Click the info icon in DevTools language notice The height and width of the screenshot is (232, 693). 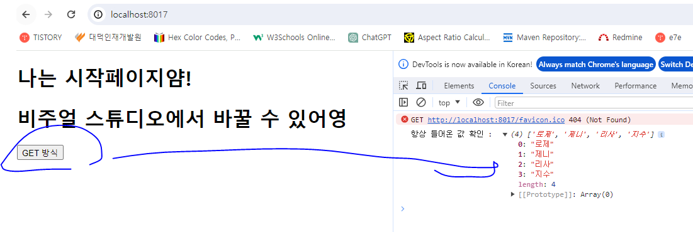point(403,65)
